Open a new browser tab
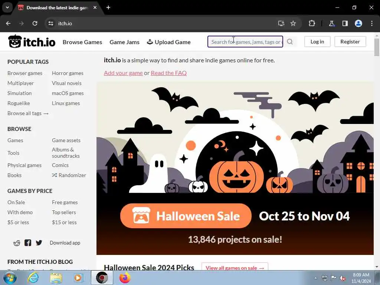The height and width of the screenshot is (285, 380). 108,7
